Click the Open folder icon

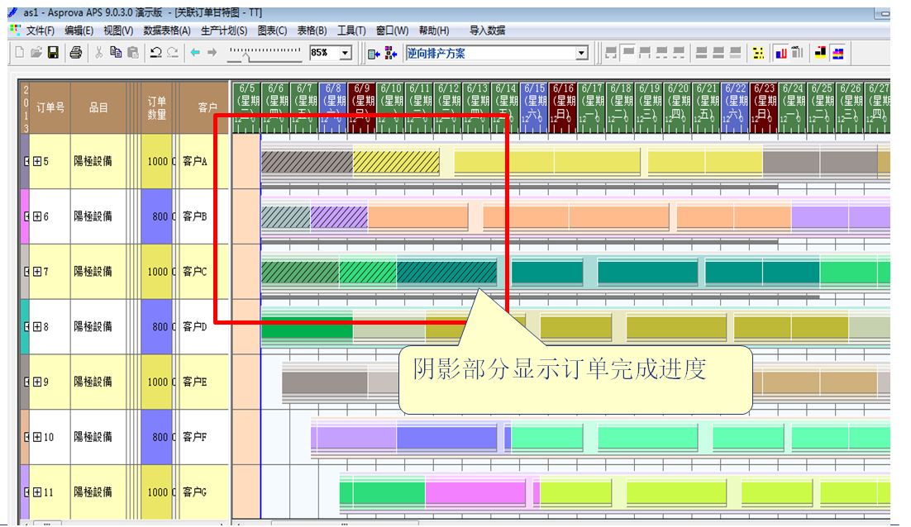point(36,53)
